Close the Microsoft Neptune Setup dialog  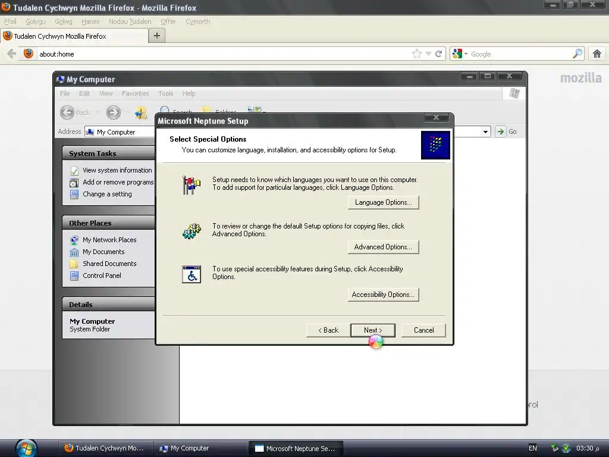coord(436,117)
